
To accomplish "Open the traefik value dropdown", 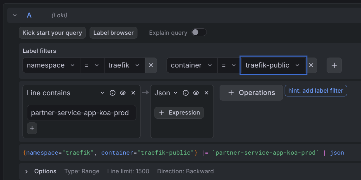I will coord(125,65).
